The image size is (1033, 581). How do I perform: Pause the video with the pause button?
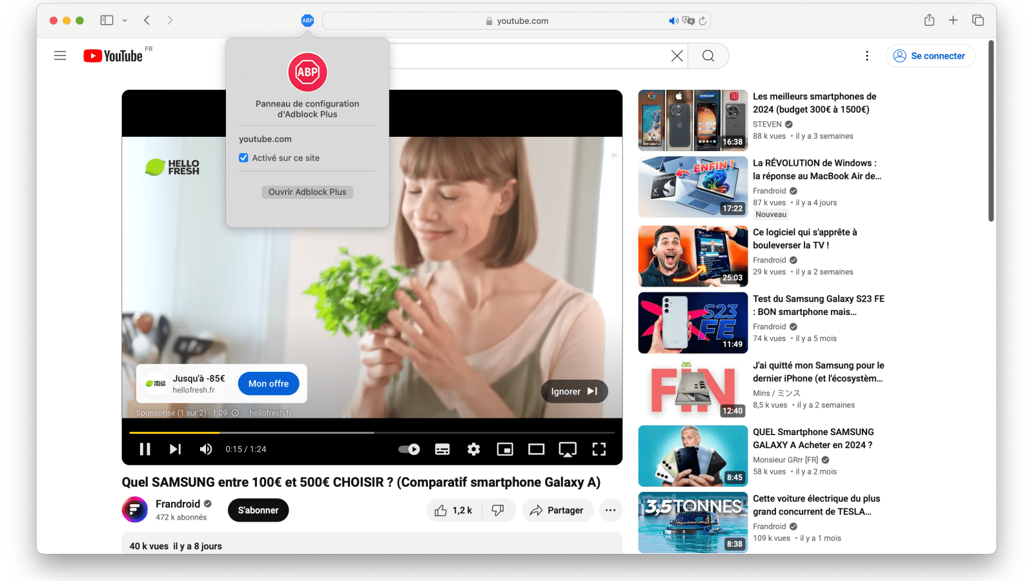145,449
